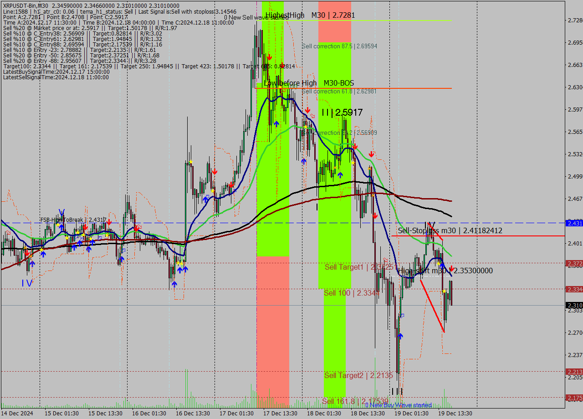Select the 2.499 price scale value
Screen dimensions: 583x419
(x=575, y=176)
